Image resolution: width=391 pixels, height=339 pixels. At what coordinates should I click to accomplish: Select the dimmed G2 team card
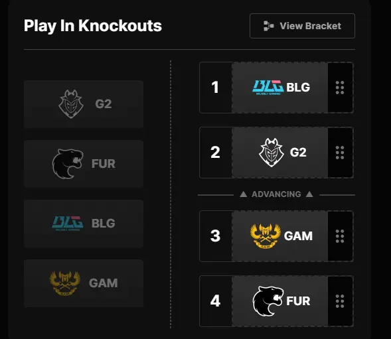(84, 104)
